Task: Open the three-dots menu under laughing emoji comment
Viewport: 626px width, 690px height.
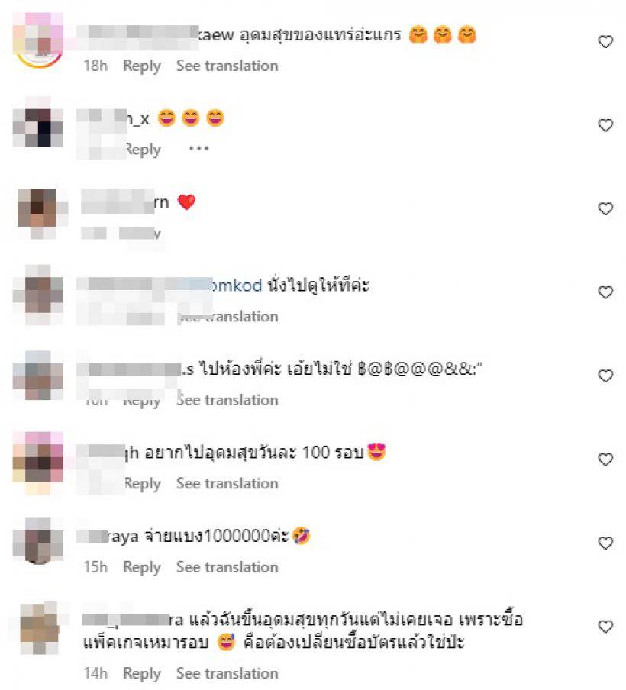Action: click(198, 149)
